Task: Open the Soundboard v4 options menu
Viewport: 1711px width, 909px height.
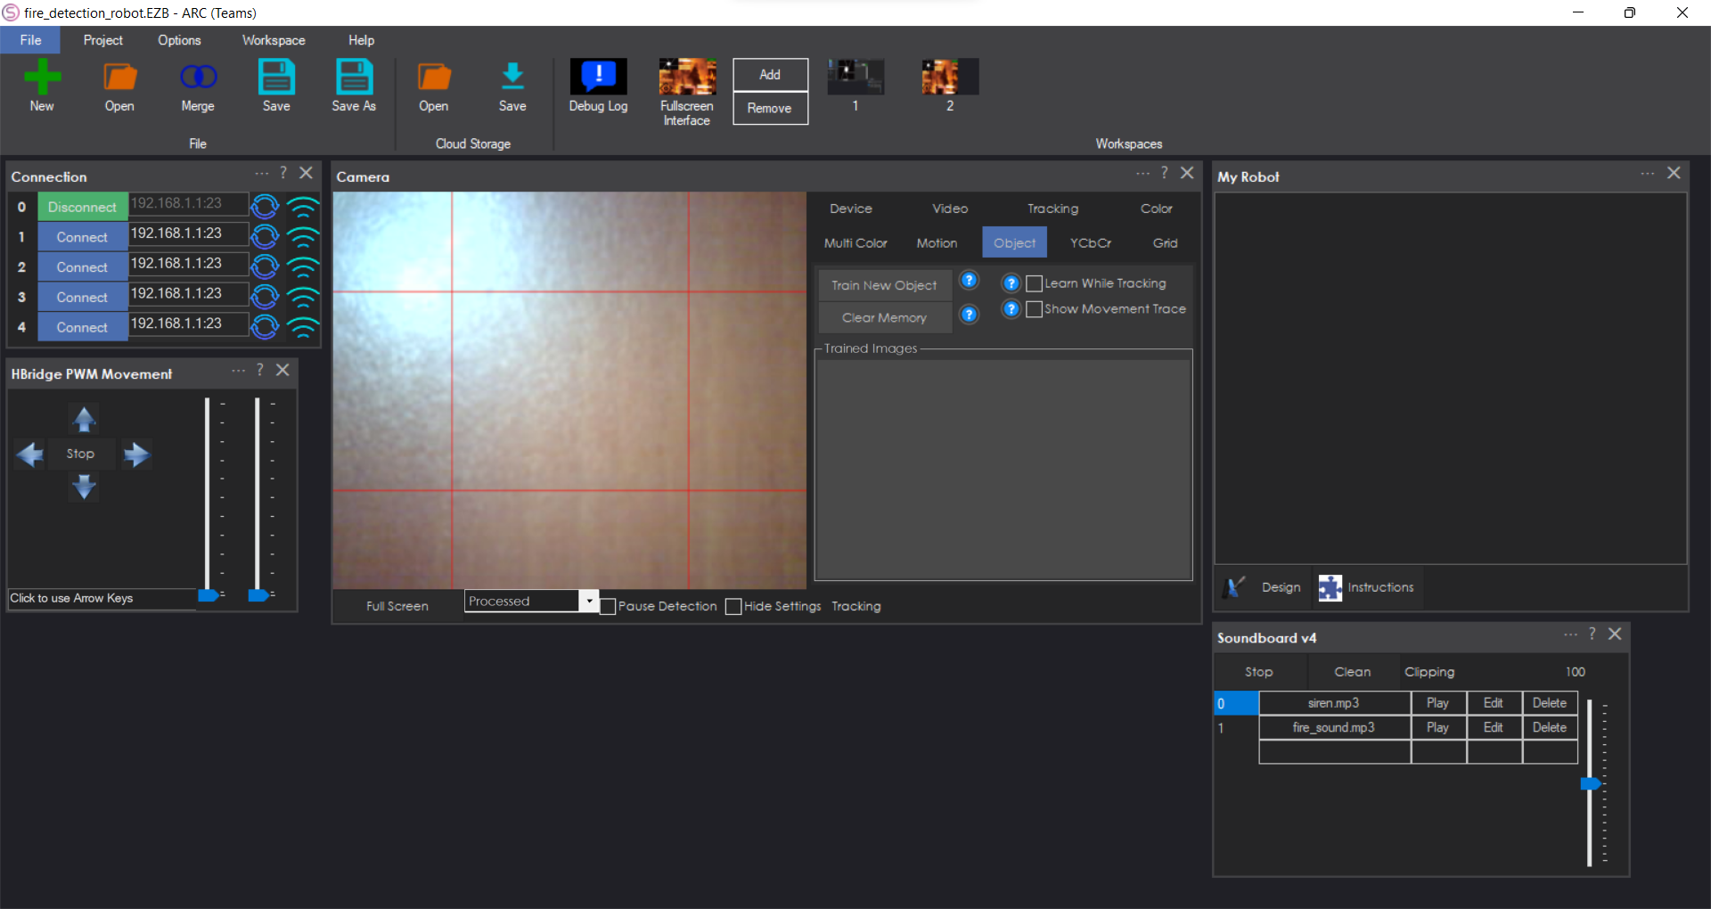Action: pos(1571,635)
